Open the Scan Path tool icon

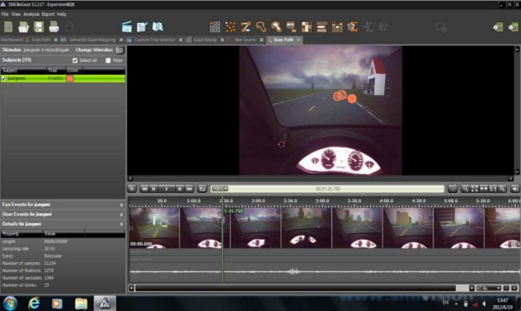246,27
